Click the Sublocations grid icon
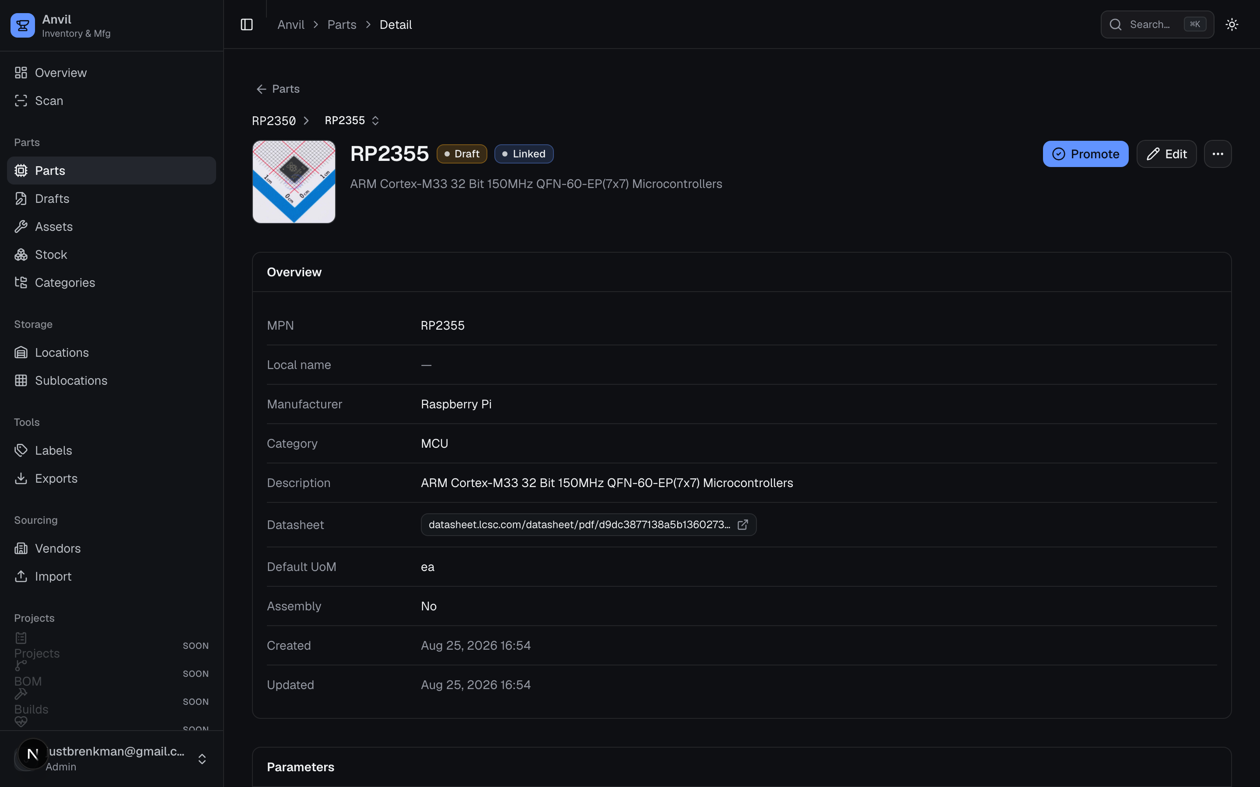1260x787 pixels. coord(21,380)
